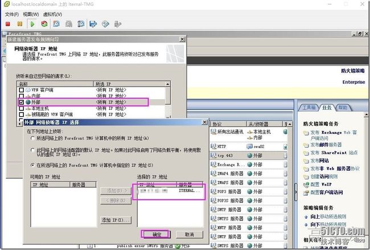Check the 本地主机 network checkbox
Viewport: 370px width, 250px height.
[x=22, y=108]
